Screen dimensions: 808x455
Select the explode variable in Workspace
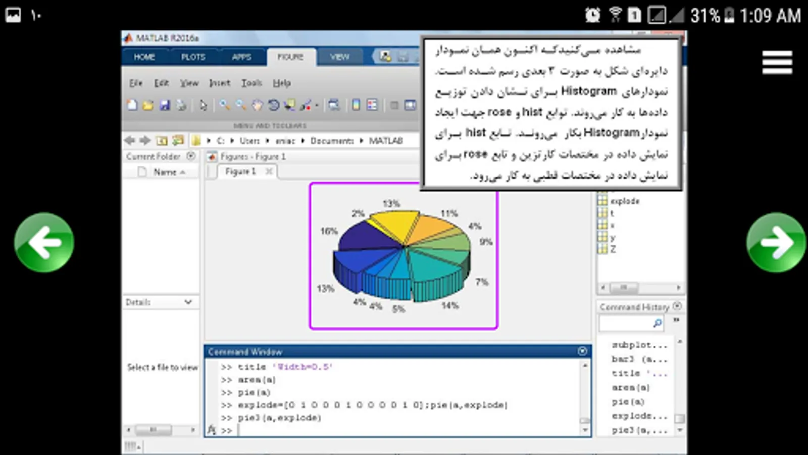(625, 201)
